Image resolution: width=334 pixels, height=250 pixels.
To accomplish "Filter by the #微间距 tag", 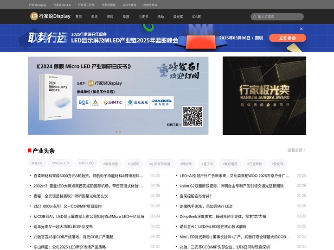I will [x=186, y=164].
